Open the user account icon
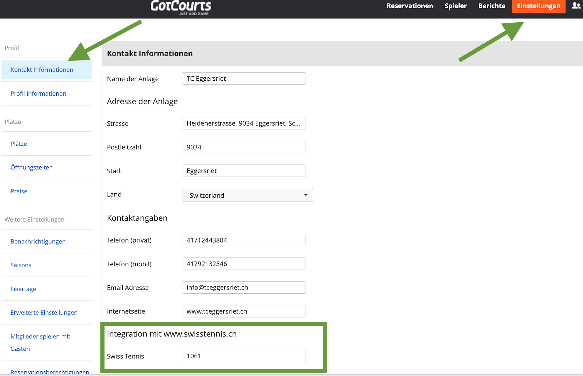Viewport: 583px width, 376px height. (576, 6)
